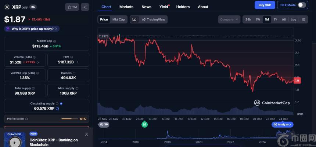Click the green news document marker on chart
Screen dimensions: 316x147
pos(144,125)
